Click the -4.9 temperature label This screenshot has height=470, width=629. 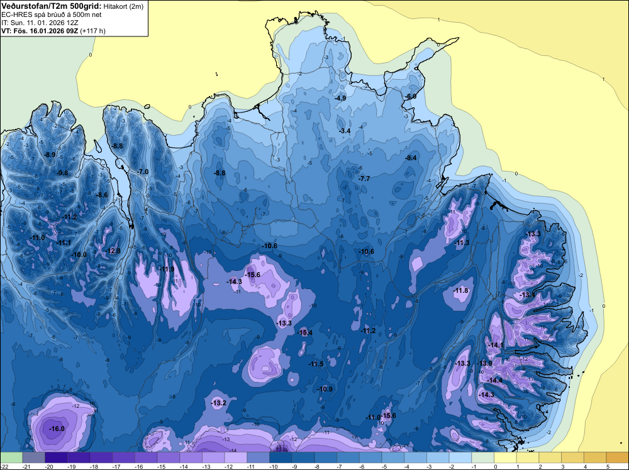tap(340, 98)
